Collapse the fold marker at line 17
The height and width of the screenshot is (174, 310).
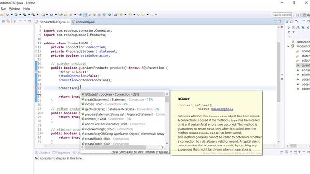coord(42,68)
